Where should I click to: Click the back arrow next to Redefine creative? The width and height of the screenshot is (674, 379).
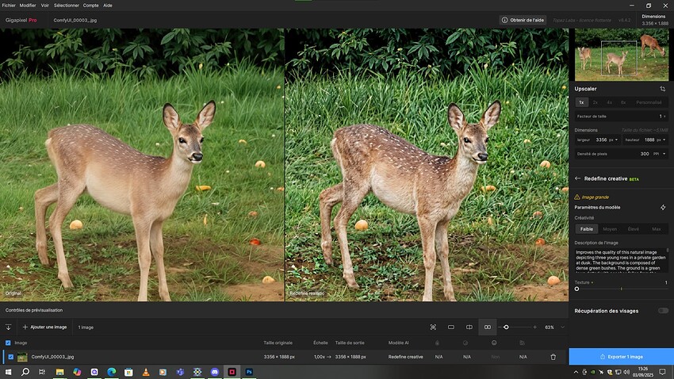578,179
